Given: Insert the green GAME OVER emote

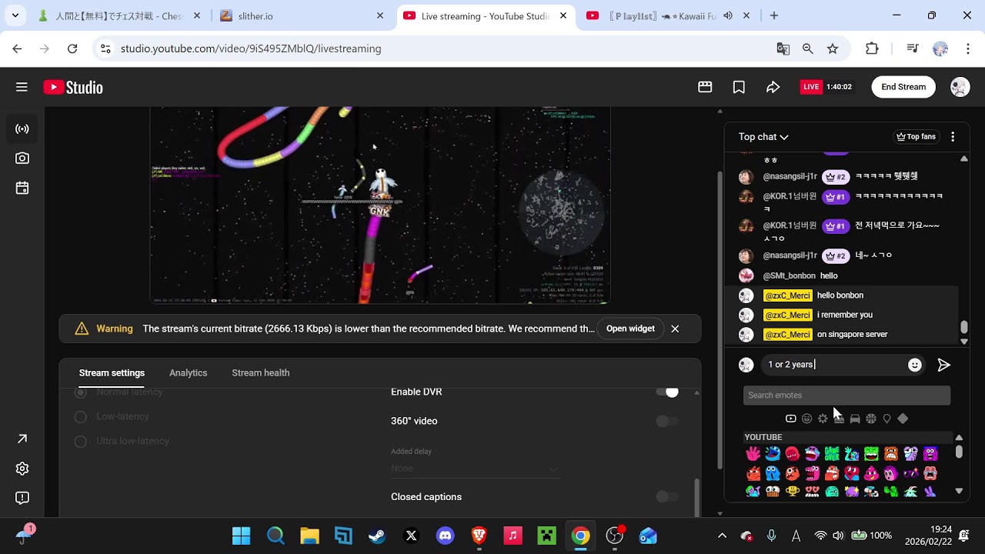Looking at the screenshot, I should [x=832, y=454].
